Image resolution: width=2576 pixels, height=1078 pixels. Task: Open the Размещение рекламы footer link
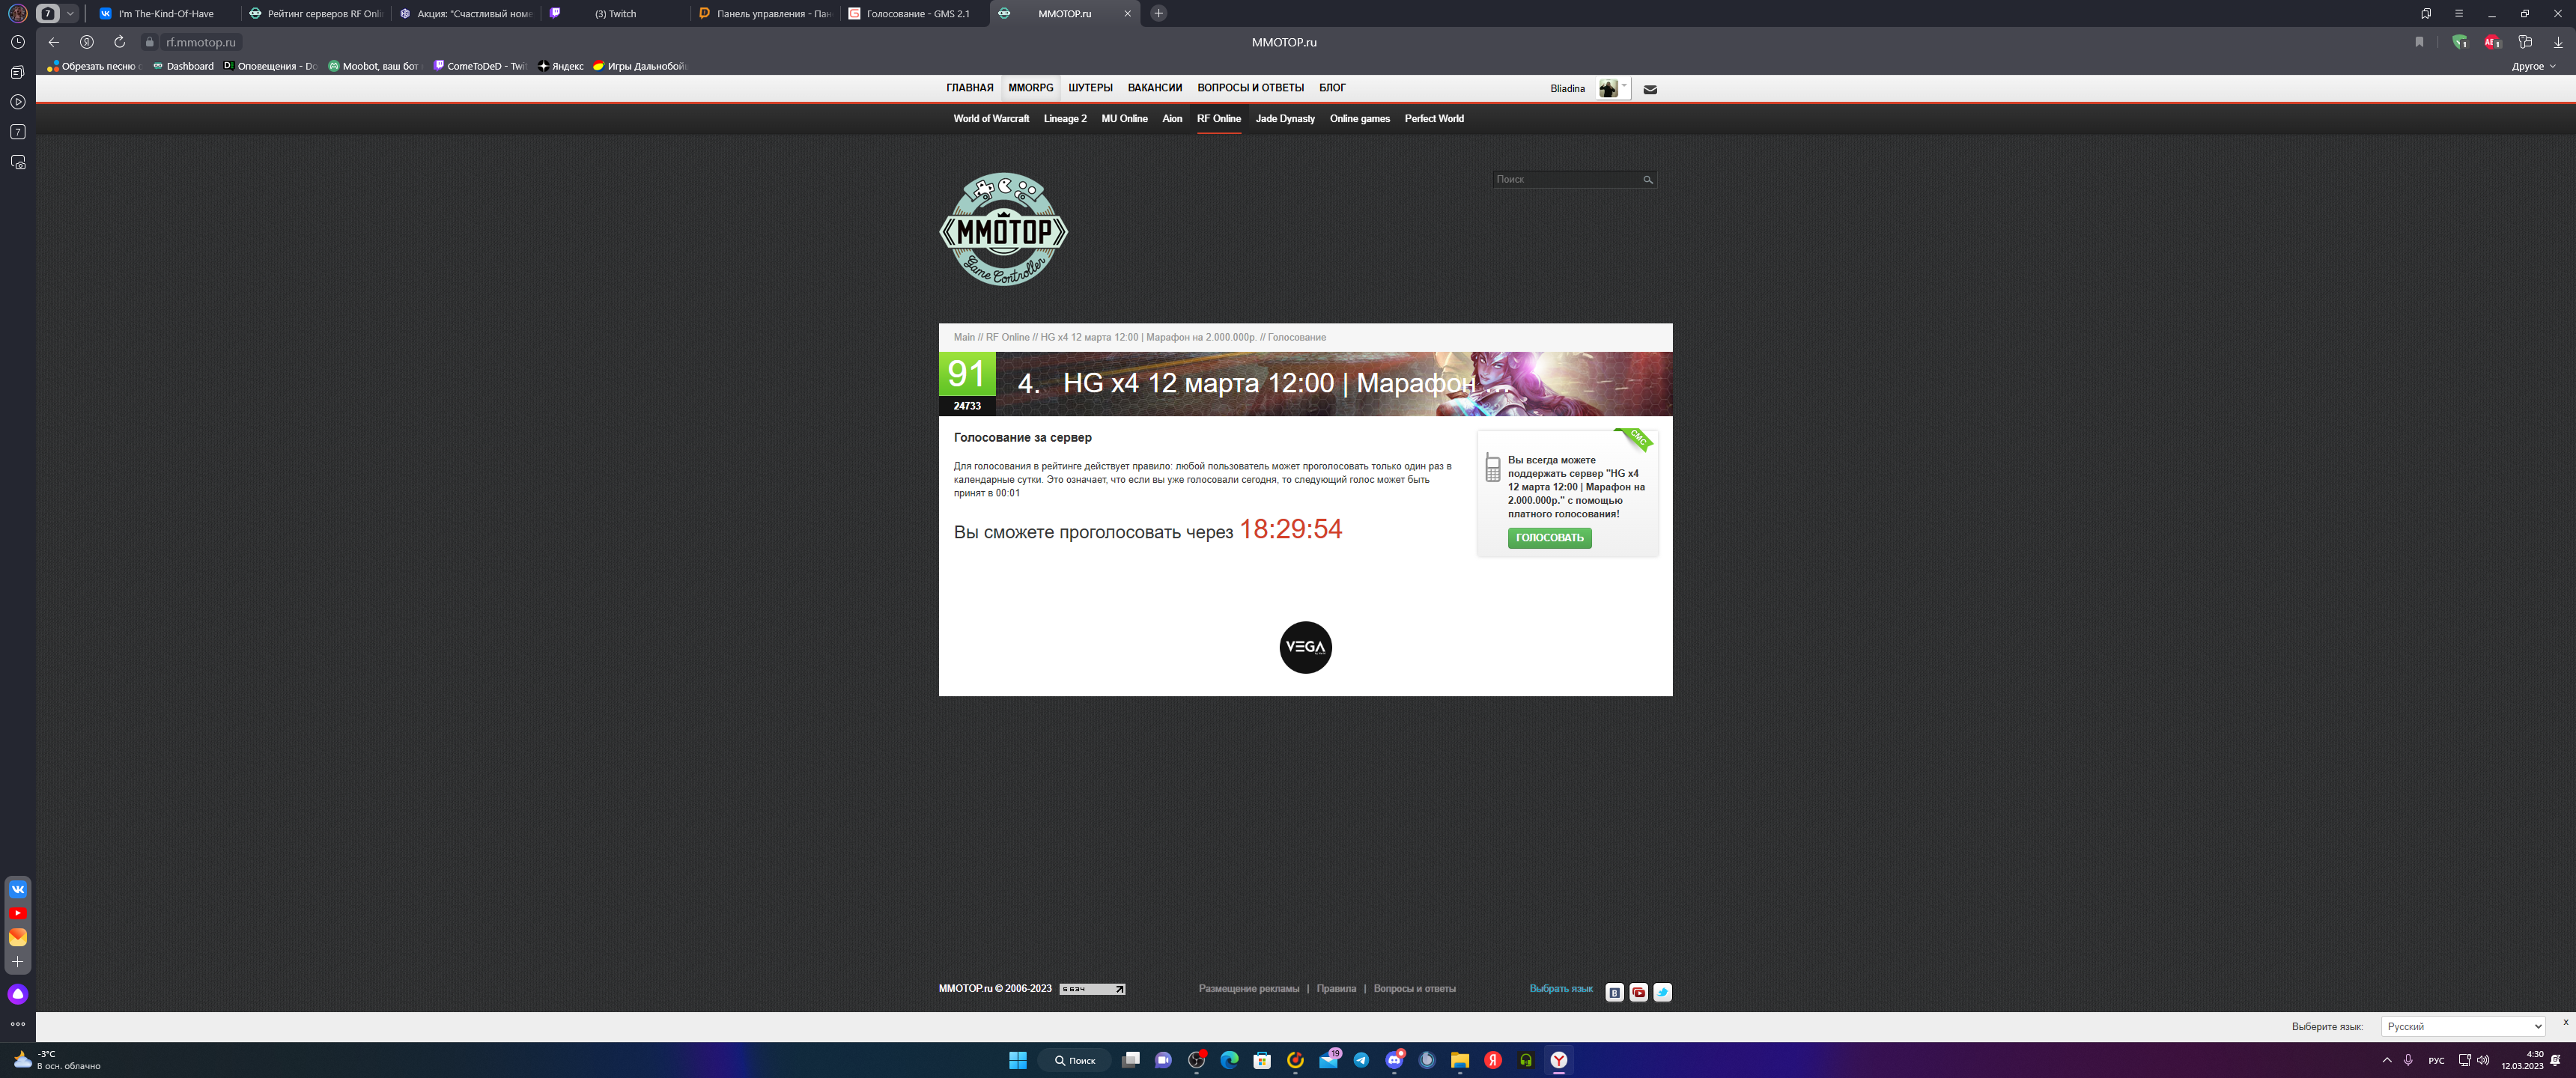1248,989
